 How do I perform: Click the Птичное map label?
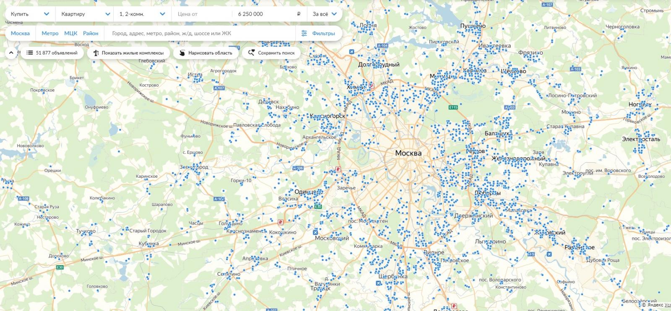click(x=297, y=269)
